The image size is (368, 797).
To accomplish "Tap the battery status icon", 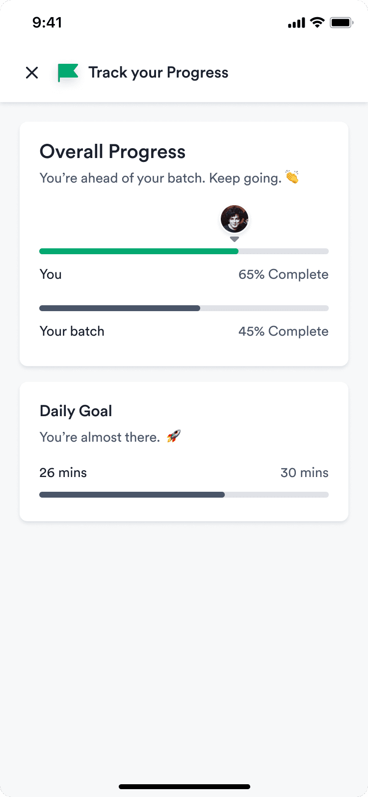I will coord(342,23).
